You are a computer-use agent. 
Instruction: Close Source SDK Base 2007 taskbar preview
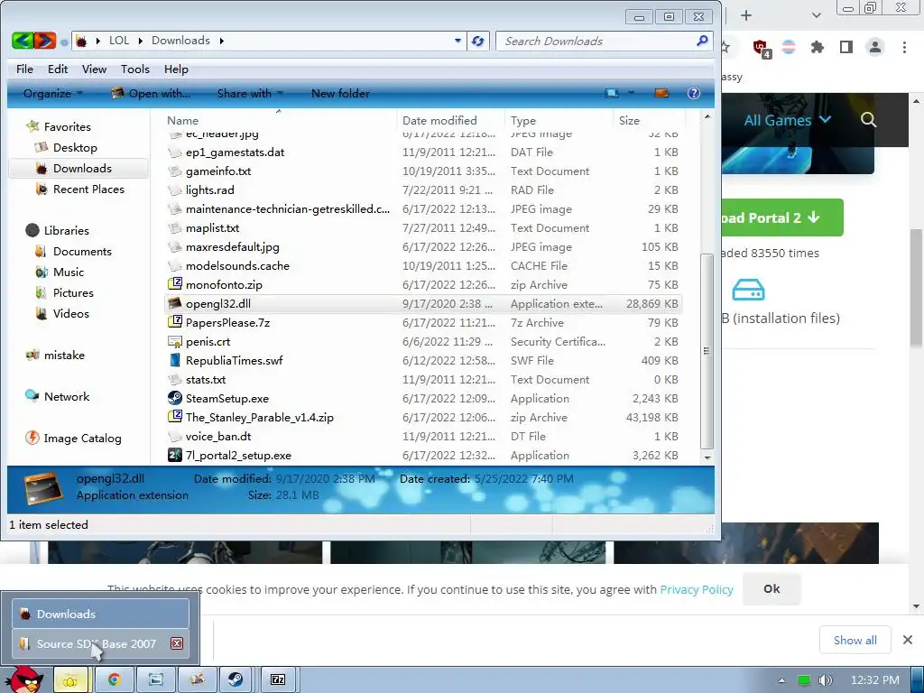(177, 643)
